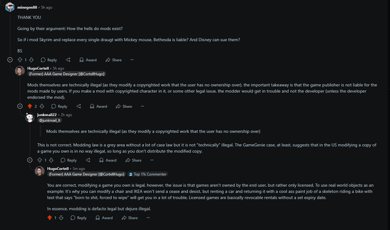Viewport: 390px width, 230px height.
Task: Remove upvote on HugoCortell's first comment
Action: [30, 107]
